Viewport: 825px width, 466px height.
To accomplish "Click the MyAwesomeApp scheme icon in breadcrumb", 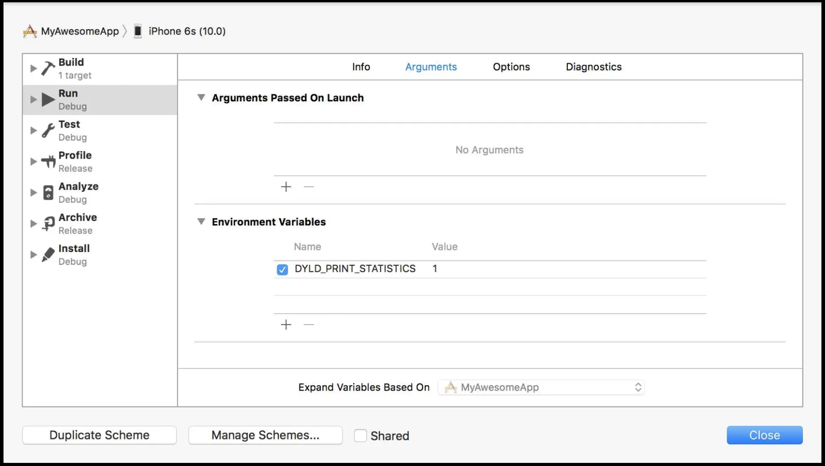I will coord(30,31).
